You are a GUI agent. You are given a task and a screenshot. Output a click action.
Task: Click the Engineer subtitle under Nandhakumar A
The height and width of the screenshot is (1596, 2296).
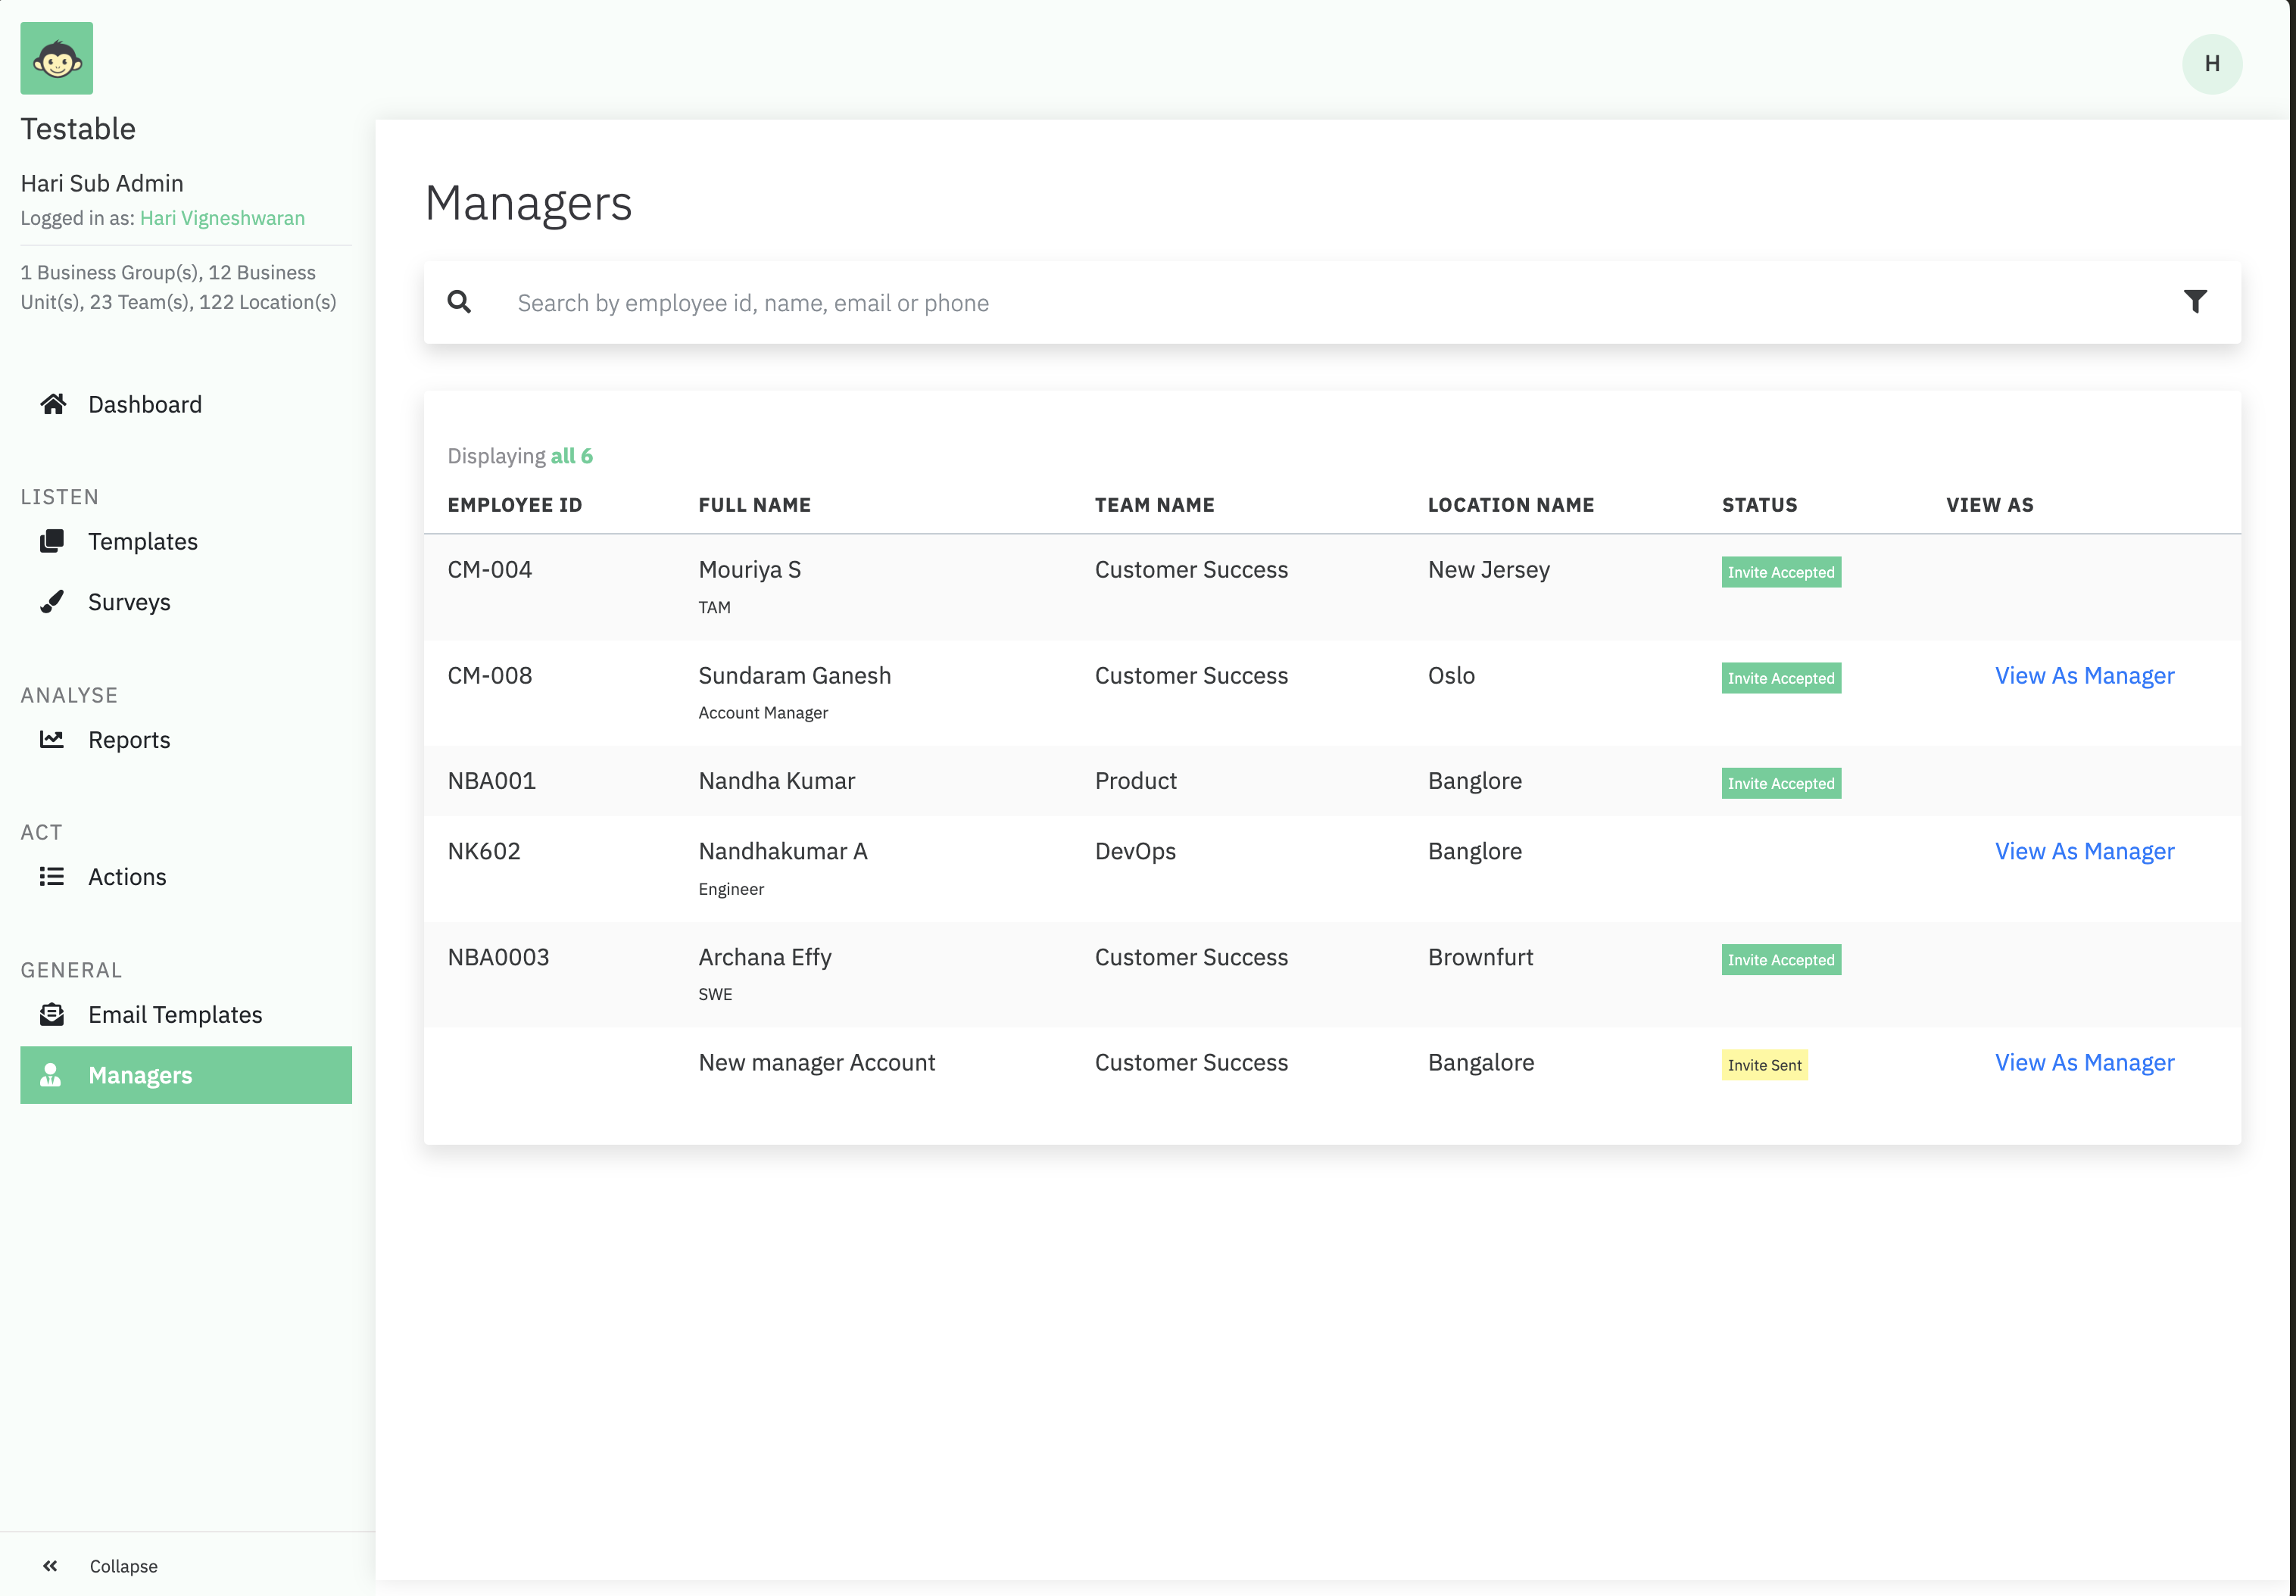pyautogui.click(x=731, y=890)
